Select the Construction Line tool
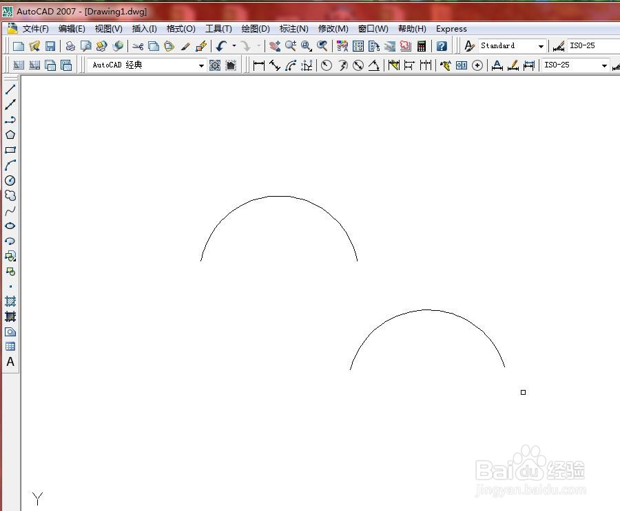The width and height of the screenshot is (620, 511). (x=10, y=105)
